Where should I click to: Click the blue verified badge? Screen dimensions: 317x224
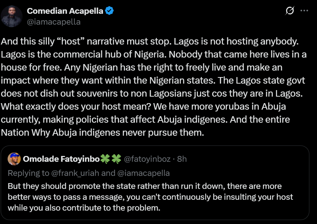(110, 11)
